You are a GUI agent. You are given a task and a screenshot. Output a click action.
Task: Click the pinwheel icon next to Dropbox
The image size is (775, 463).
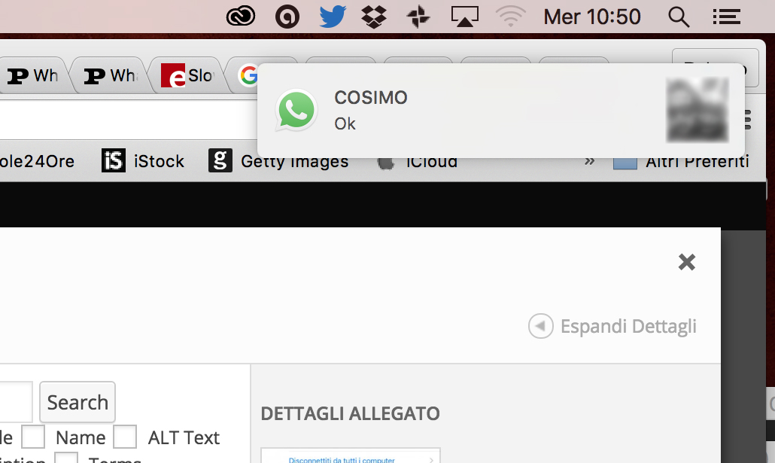click(x=418, y=17)
